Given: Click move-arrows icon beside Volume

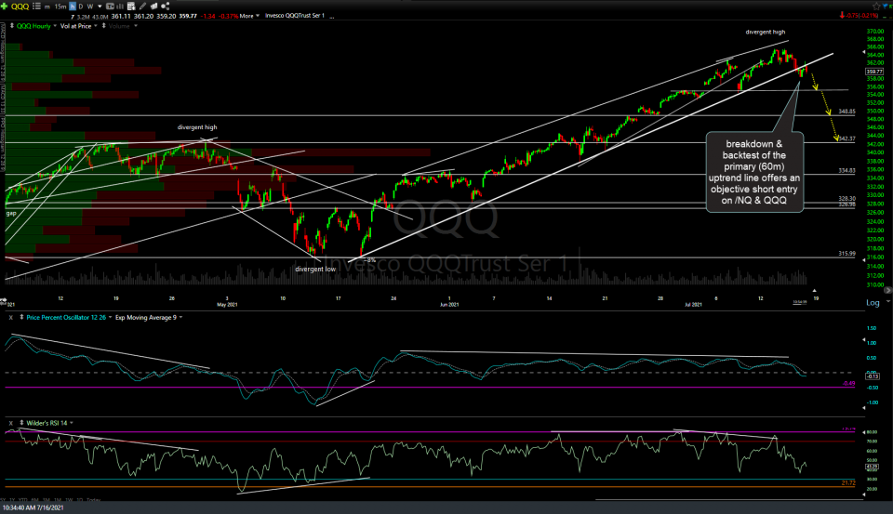Looking at the screenshot, I should [x=103, y=26].
